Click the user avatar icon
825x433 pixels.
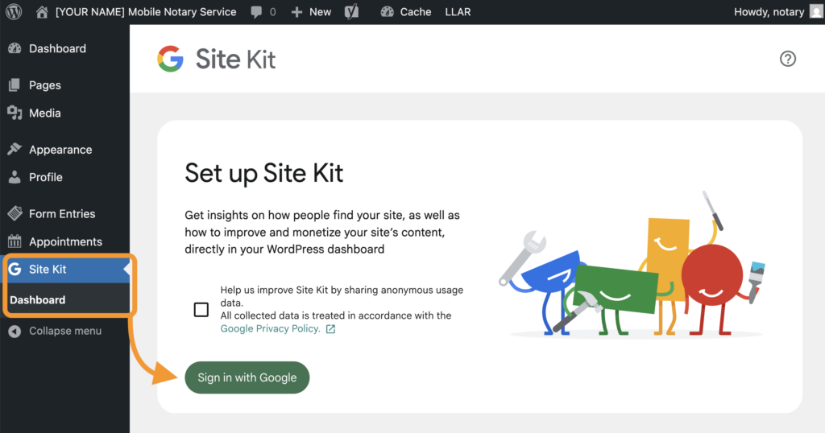pyautogui.click(x=816, y=11)
